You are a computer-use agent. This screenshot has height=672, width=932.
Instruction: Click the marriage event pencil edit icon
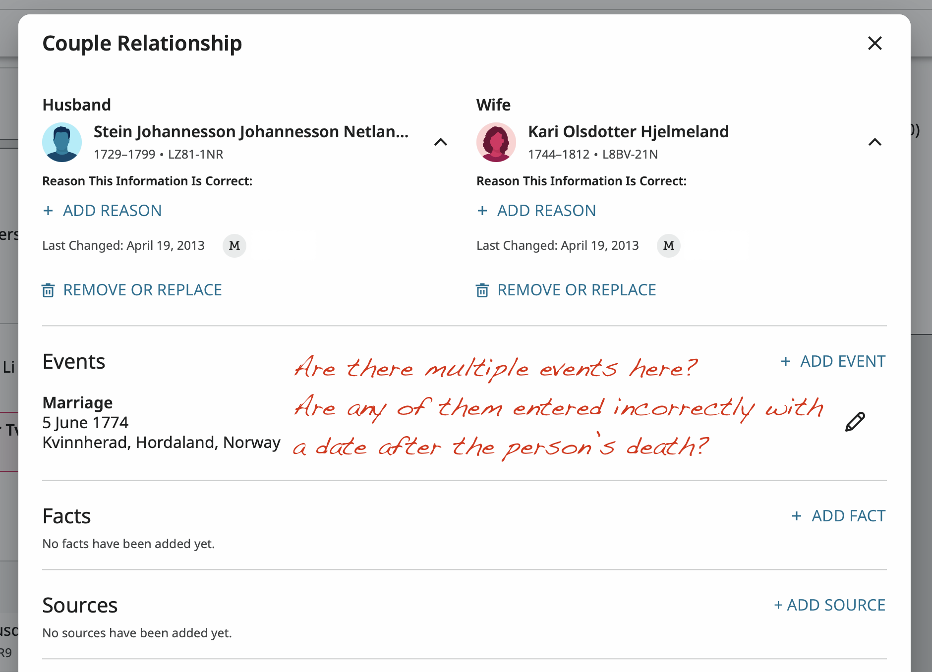tap(855, 422)
